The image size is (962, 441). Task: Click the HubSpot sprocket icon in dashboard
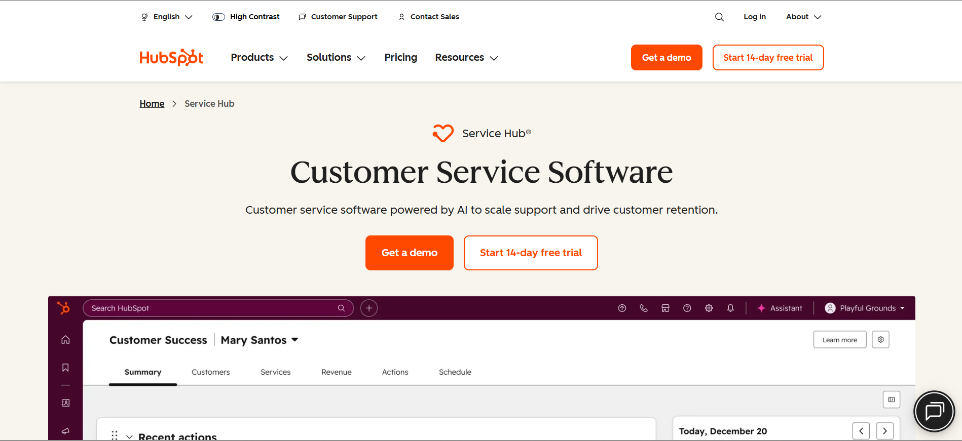pyautogui.click(x=64, y=308)
